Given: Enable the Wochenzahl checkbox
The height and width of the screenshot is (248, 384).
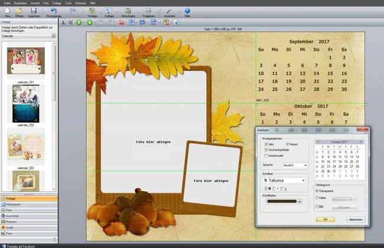Looking at the screenshot, I should pyautogui.click(x=266, y=156).
